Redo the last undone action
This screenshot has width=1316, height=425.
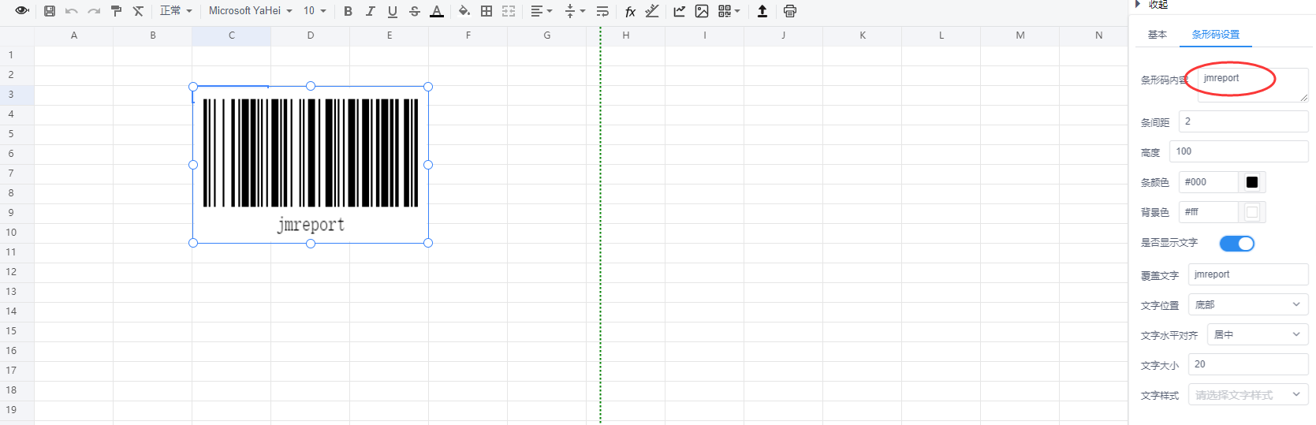pos(94,11)
